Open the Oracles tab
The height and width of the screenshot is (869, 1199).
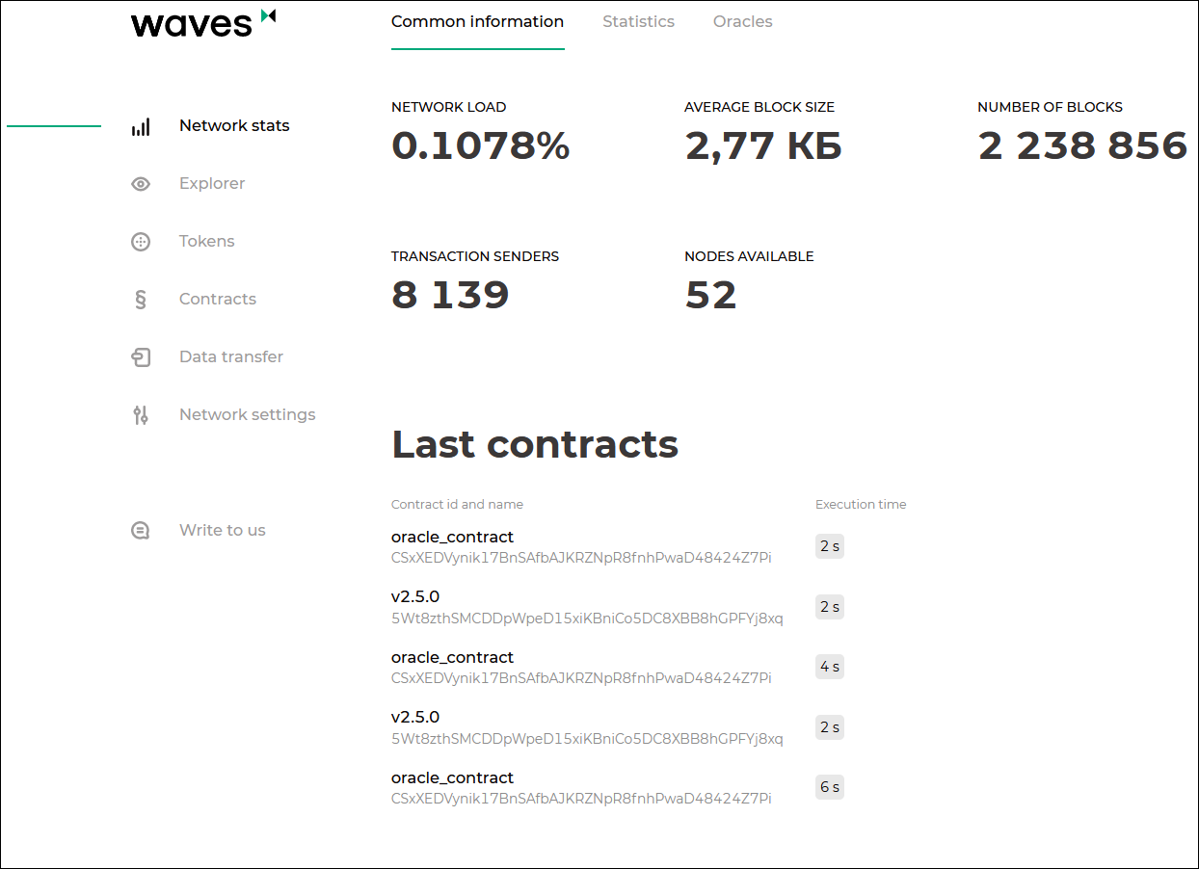click(x=742, y=21)
